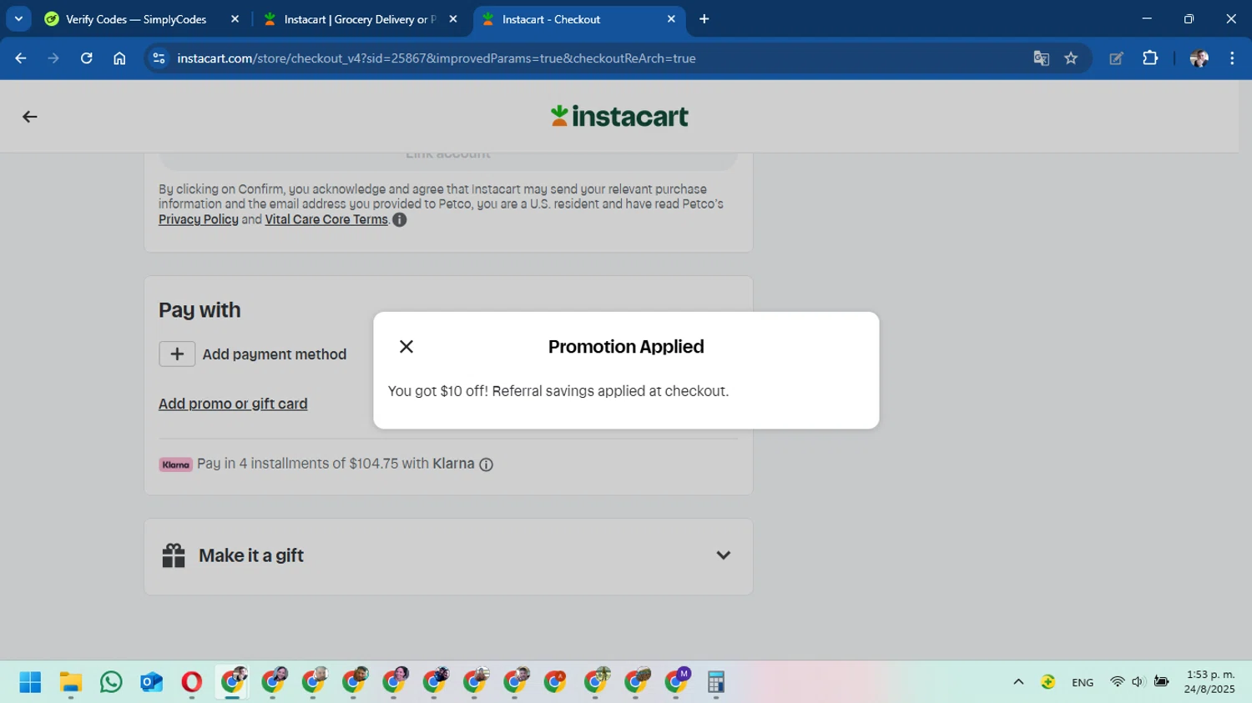Click the gift box icon

(174, 555)
